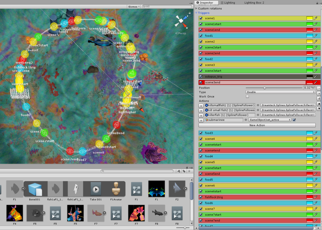322x230 pixels.
Task: Toggle the scene3end enabled checkbox
Action: [x=201, y=82]
